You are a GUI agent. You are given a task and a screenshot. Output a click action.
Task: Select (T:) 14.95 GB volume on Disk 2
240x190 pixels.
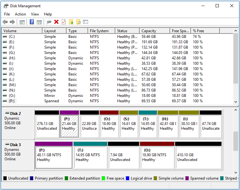click(x=148, y=124)
